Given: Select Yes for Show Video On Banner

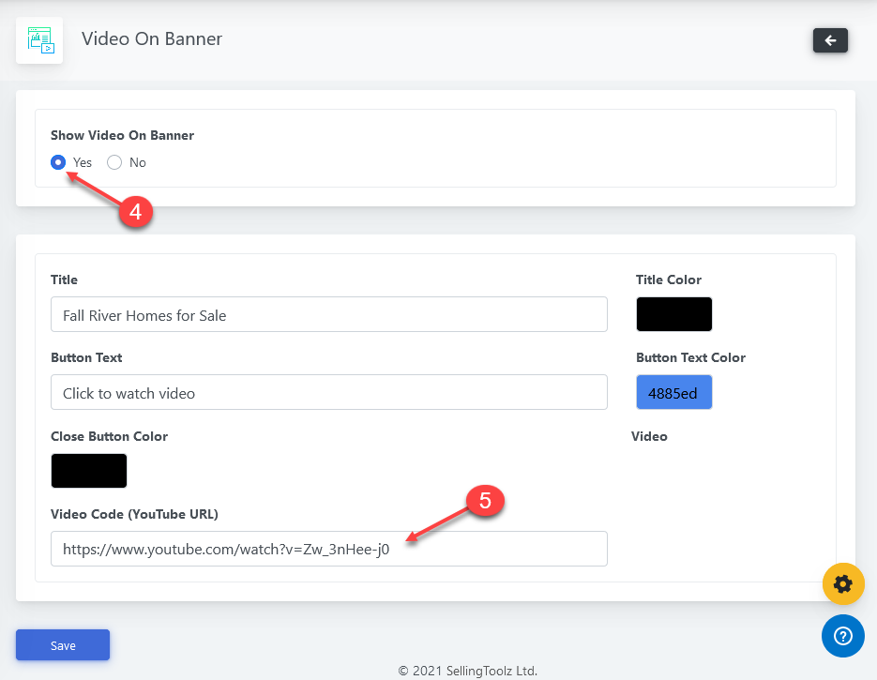Looking at the screenshot, I should pyautogui.click(x=58, y=162).
